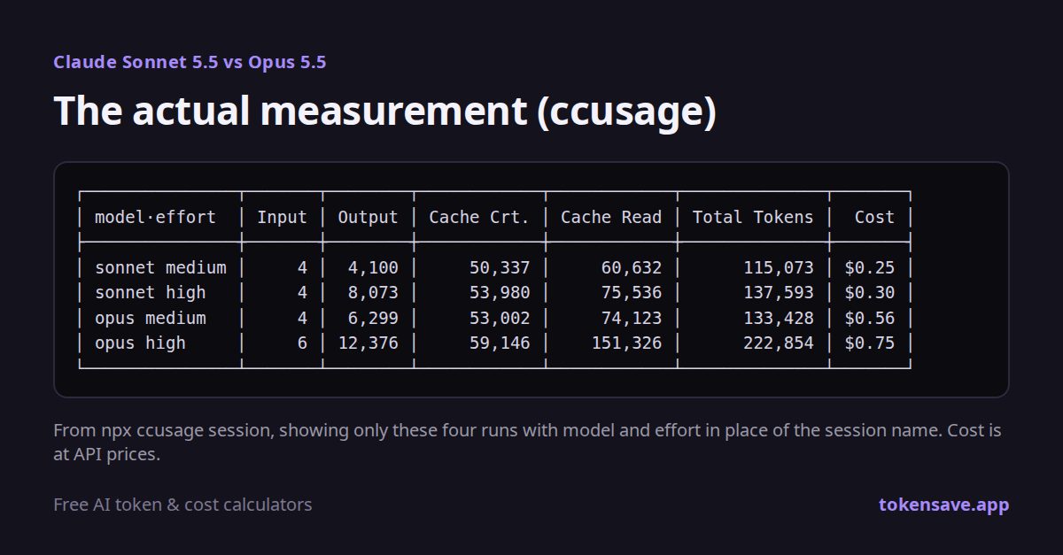
Task: Click the output value 6,299
Action: [373, 318]
